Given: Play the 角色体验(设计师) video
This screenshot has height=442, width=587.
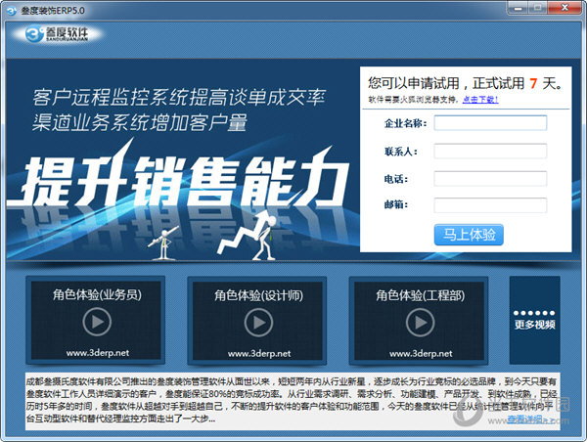Looking at the screenshot, I should (x=258, y=323).
